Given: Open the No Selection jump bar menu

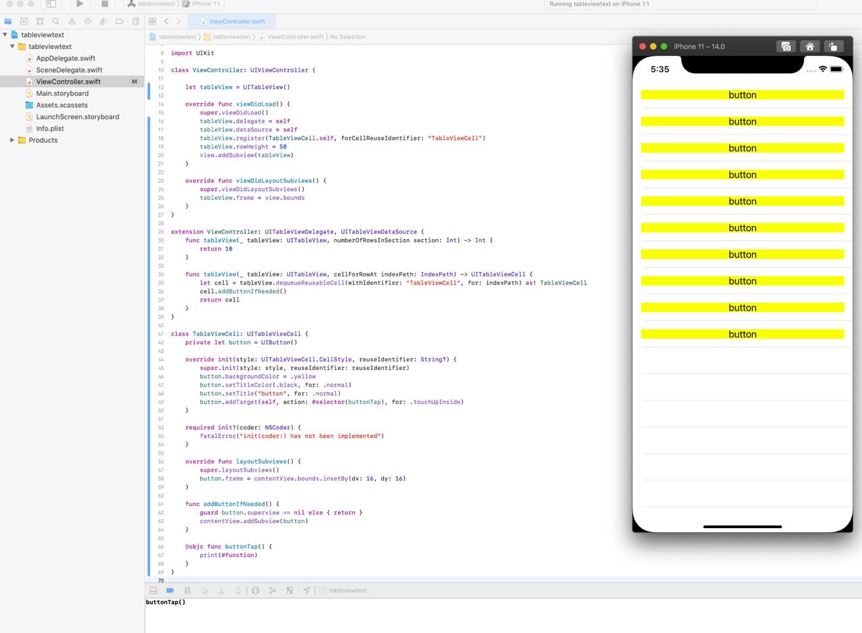Looking at the screenshot, I should coord(347,37).
